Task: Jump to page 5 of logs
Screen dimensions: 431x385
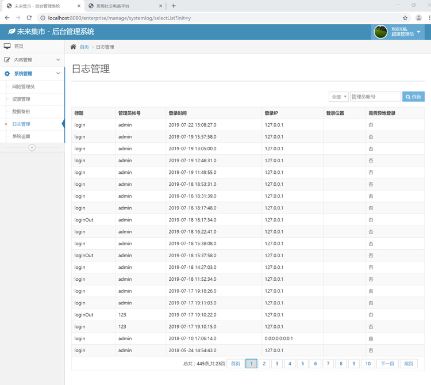Action: pyautogui.click(x=302, y=364)
